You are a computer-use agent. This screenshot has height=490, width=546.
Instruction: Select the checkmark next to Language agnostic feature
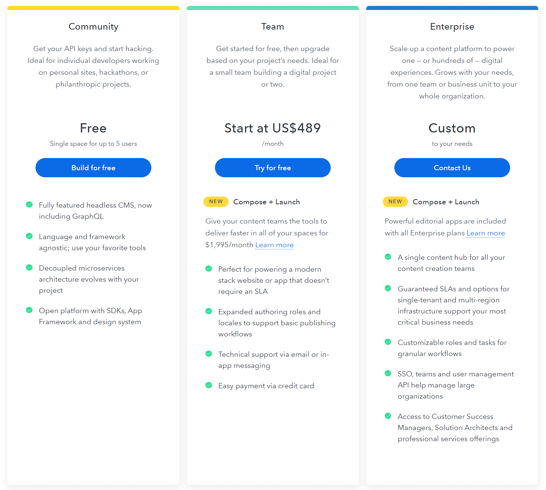30,236
